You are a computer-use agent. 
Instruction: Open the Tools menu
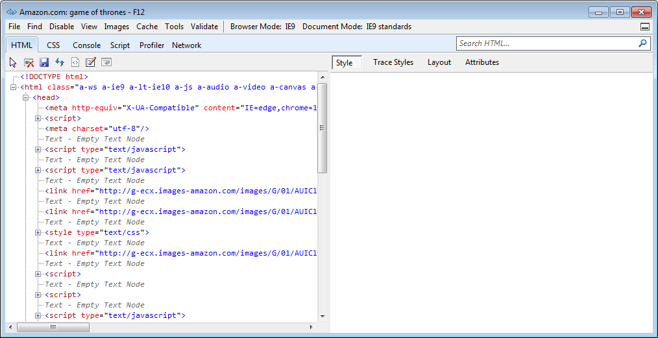click(174, 27)
